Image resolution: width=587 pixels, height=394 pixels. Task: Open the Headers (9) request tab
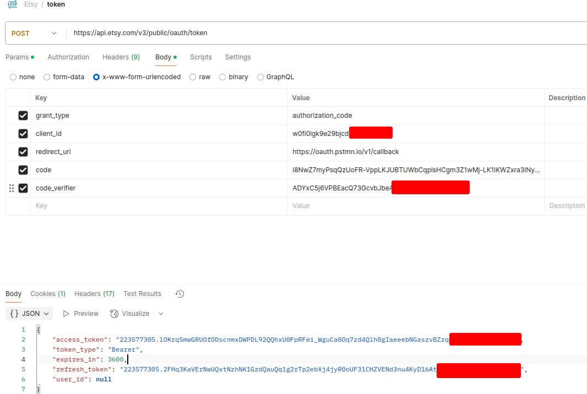121,57
